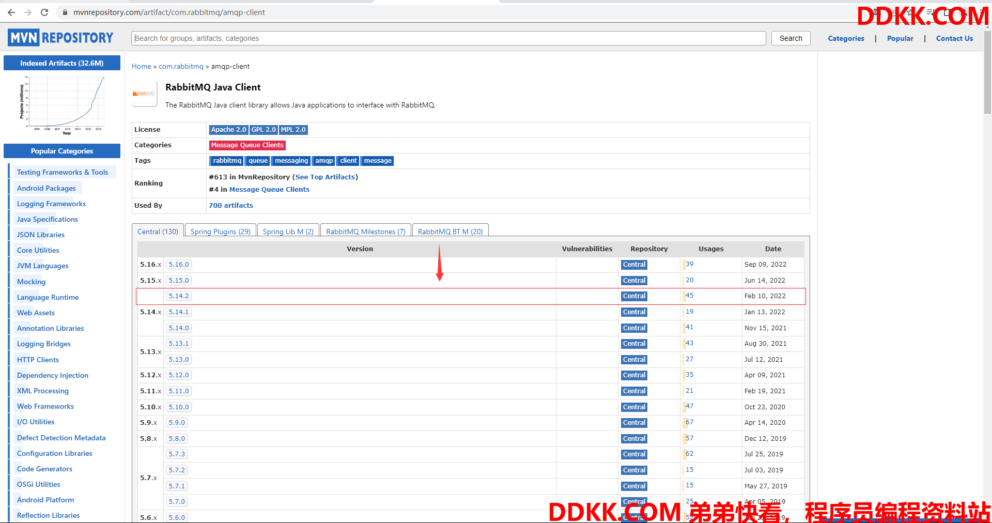Click the Search button

coord(791,38)
